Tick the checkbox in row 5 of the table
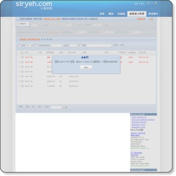Screen dimensions: 176x176 22,77
